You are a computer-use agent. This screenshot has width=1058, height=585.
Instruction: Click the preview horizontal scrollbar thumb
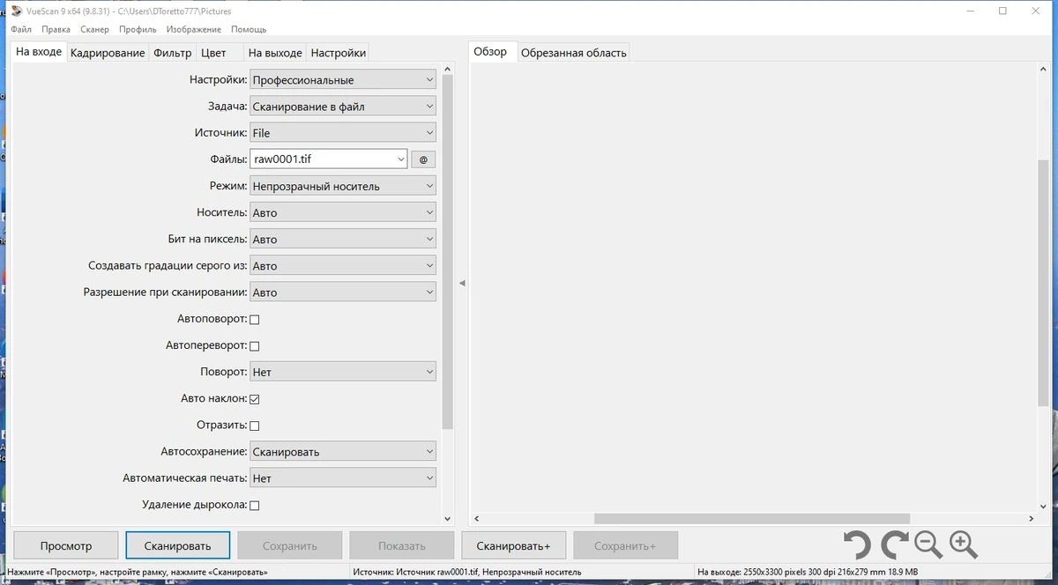(x=751, y=519)
